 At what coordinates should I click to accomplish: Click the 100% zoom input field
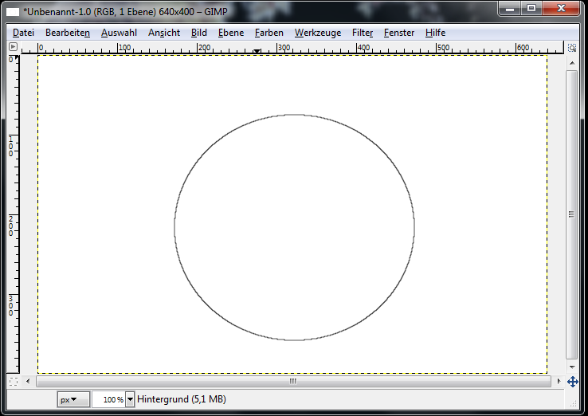[108, 399]
